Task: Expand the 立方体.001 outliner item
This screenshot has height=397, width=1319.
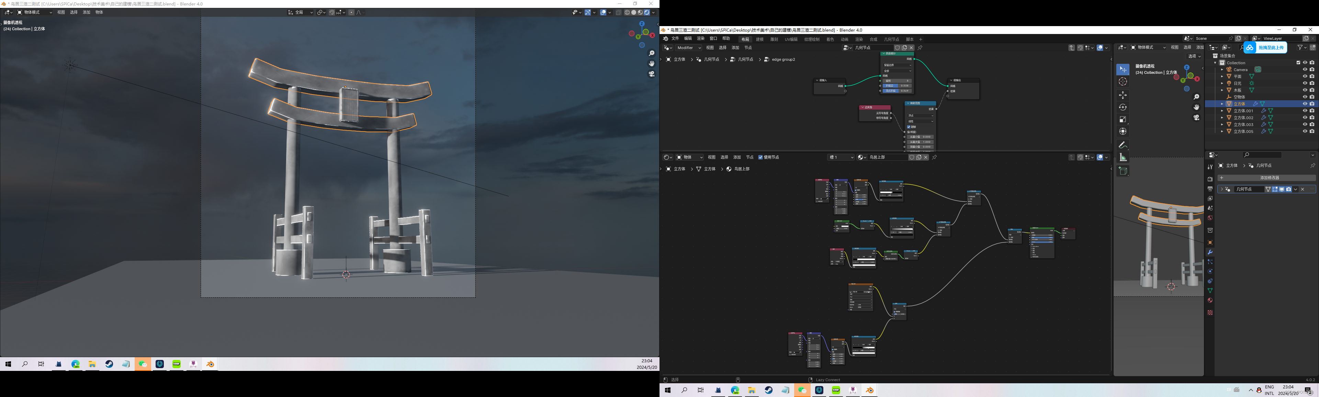Action: (x=1222, y=111)
